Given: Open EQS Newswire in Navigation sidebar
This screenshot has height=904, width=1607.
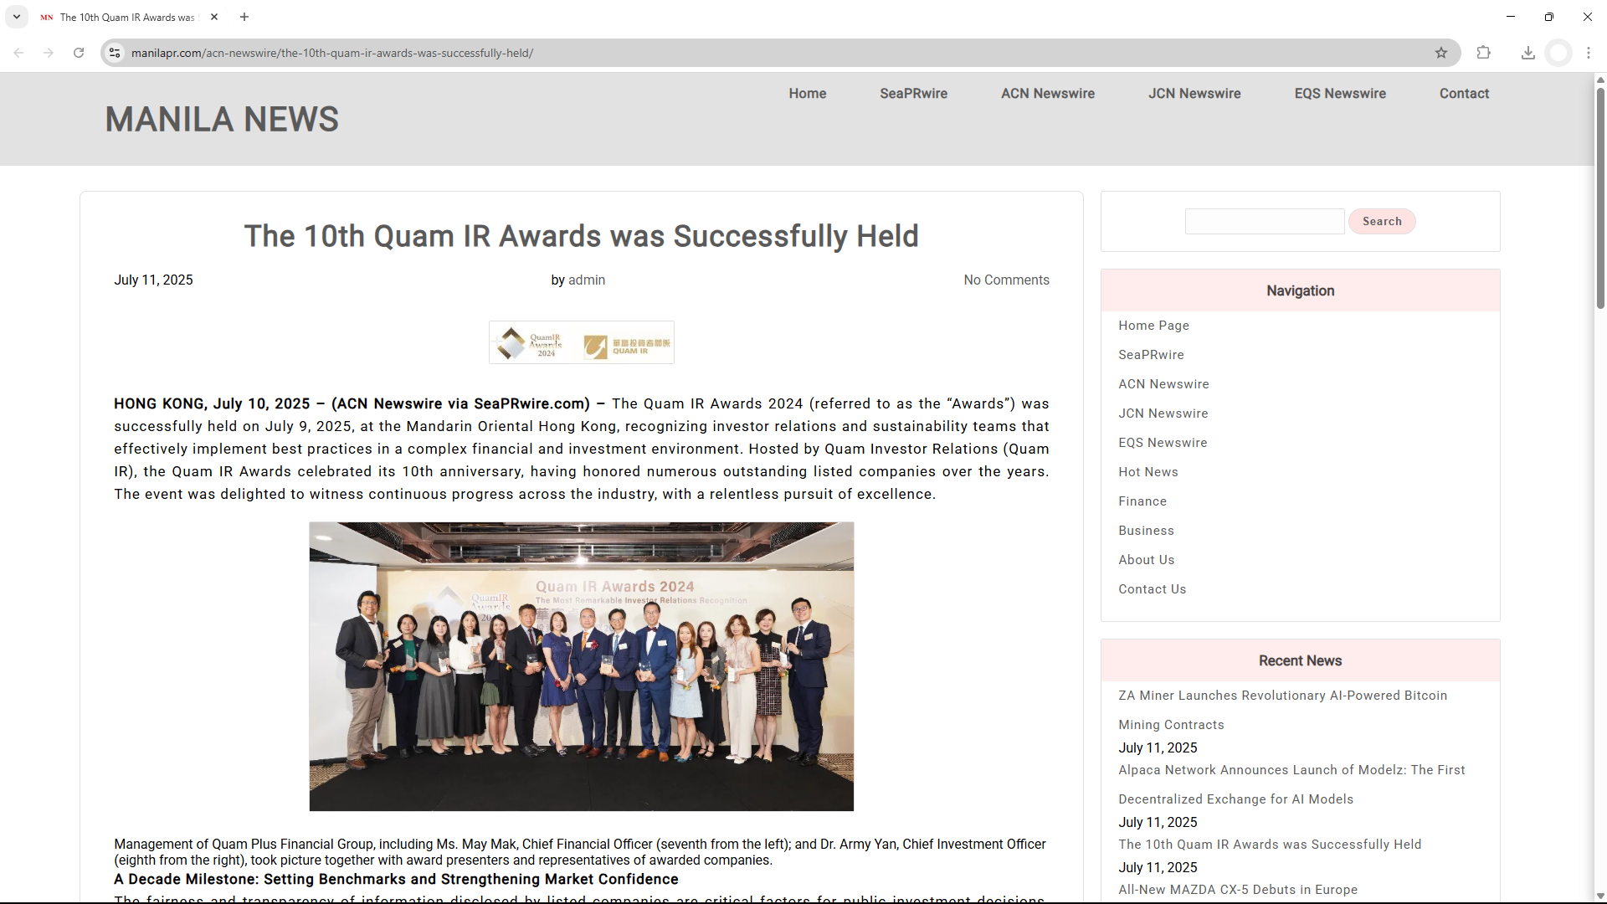Looking at the screenshot, I should click(x=1163, y=443).
